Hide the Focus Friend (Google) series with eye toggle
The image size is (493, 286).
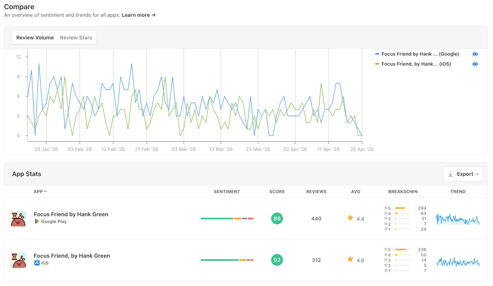475,54
